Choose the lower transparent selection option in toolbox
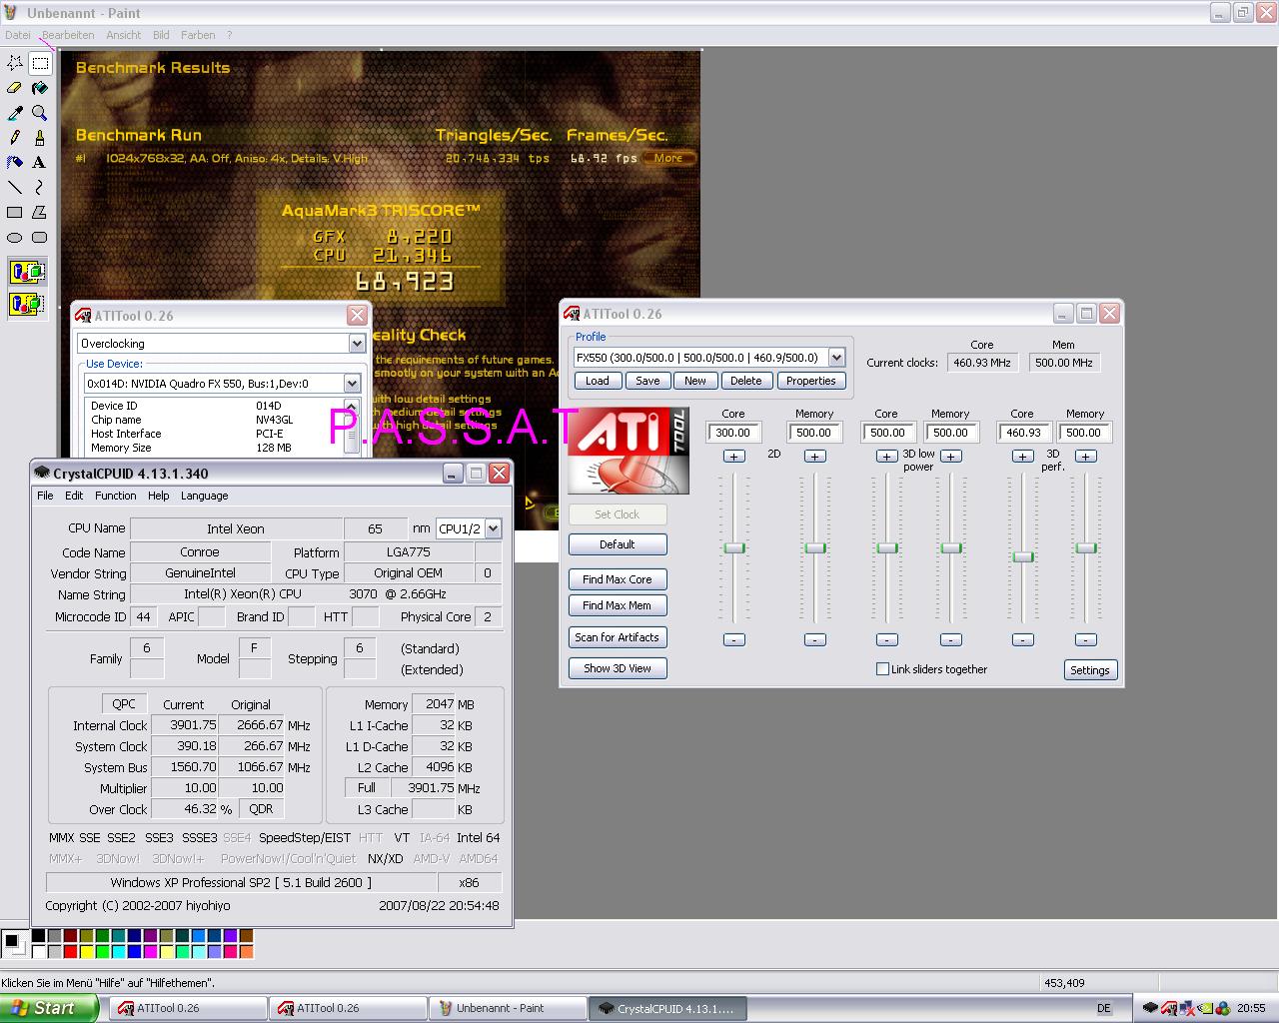This screenshot has height=1023, width=1279. (x=27, y=303)
